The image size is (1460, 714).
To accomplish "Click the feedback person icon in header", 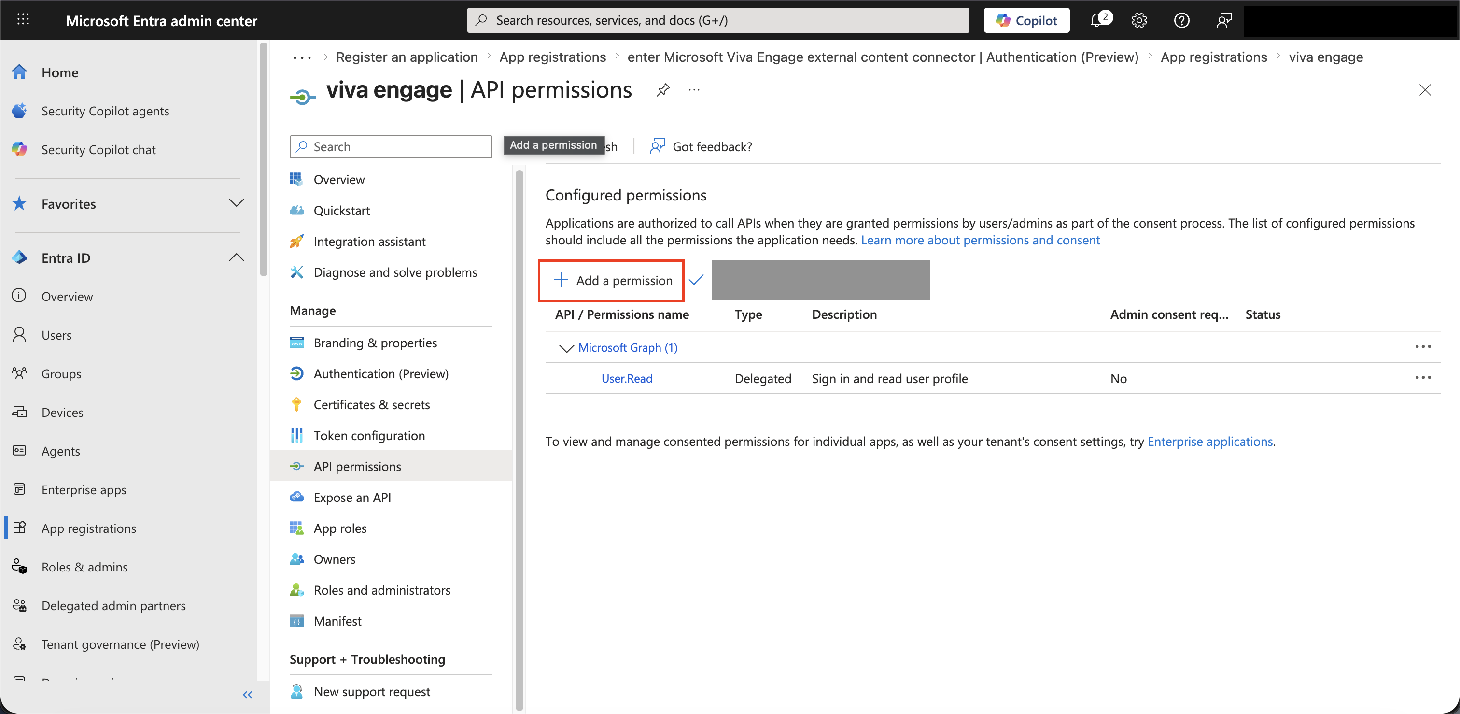I will 1223,20.
